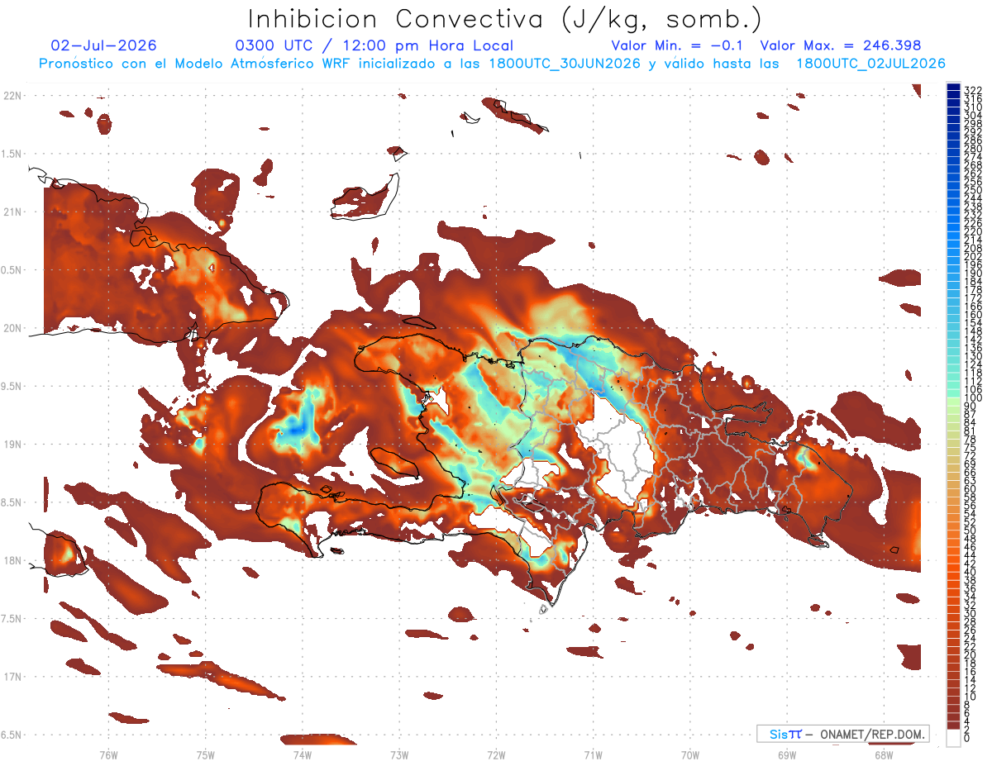Click the latitude label '18N'
The height and width of the screenshot is (766, 992).
click(12, 560)
